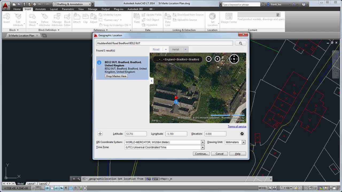Click the Elevation value field
The image size is (342, 192).
(215, 134)
